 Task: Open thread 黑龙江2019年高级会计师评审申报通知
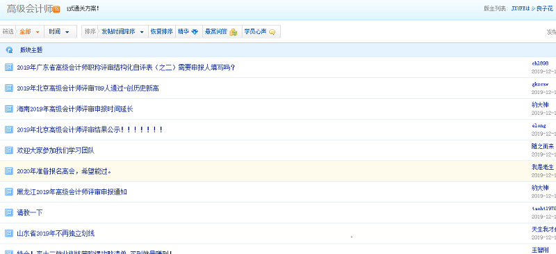pyautogui.click(x=72, y=192)
